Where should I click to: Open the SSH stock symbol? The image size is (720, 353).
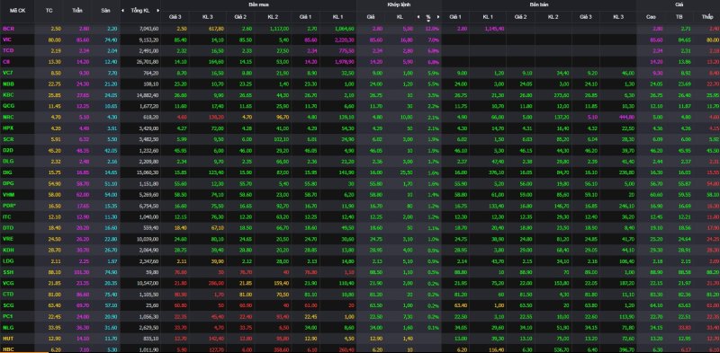click(8, 273)
